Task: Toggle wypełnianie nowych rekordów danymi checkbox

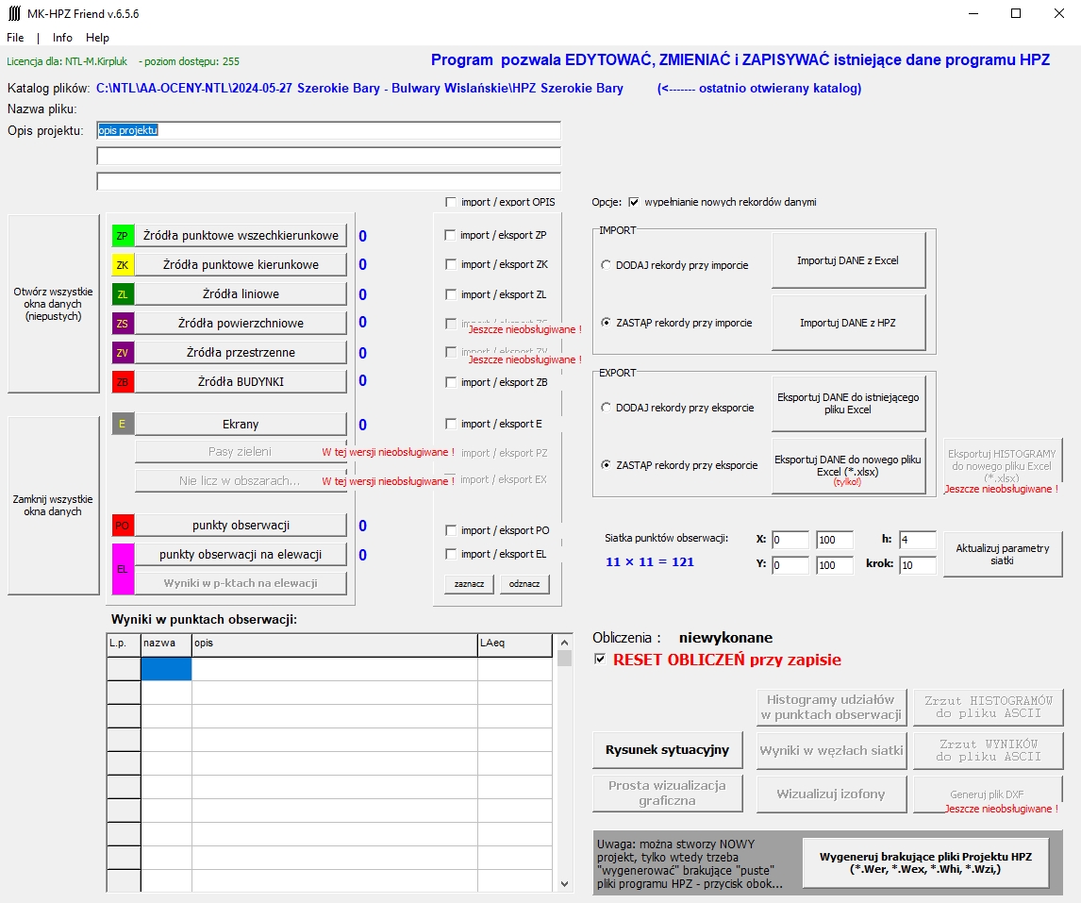Action: pyautogui.click(x=634, y=202)
